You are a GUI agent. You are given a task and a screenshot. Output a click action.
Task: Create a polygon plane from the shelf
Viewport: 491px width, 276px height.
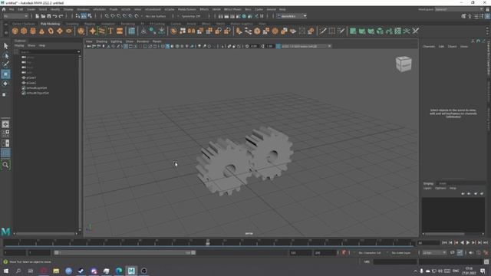pyautogui.click(x=60, y=31)
